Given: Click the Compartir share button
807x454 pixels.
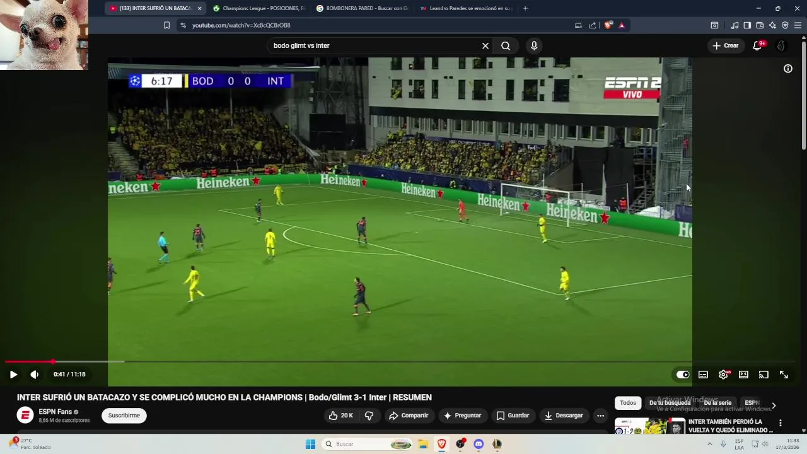Looking at the screenshot, I should pyautogui.click(x=409, y=416).
